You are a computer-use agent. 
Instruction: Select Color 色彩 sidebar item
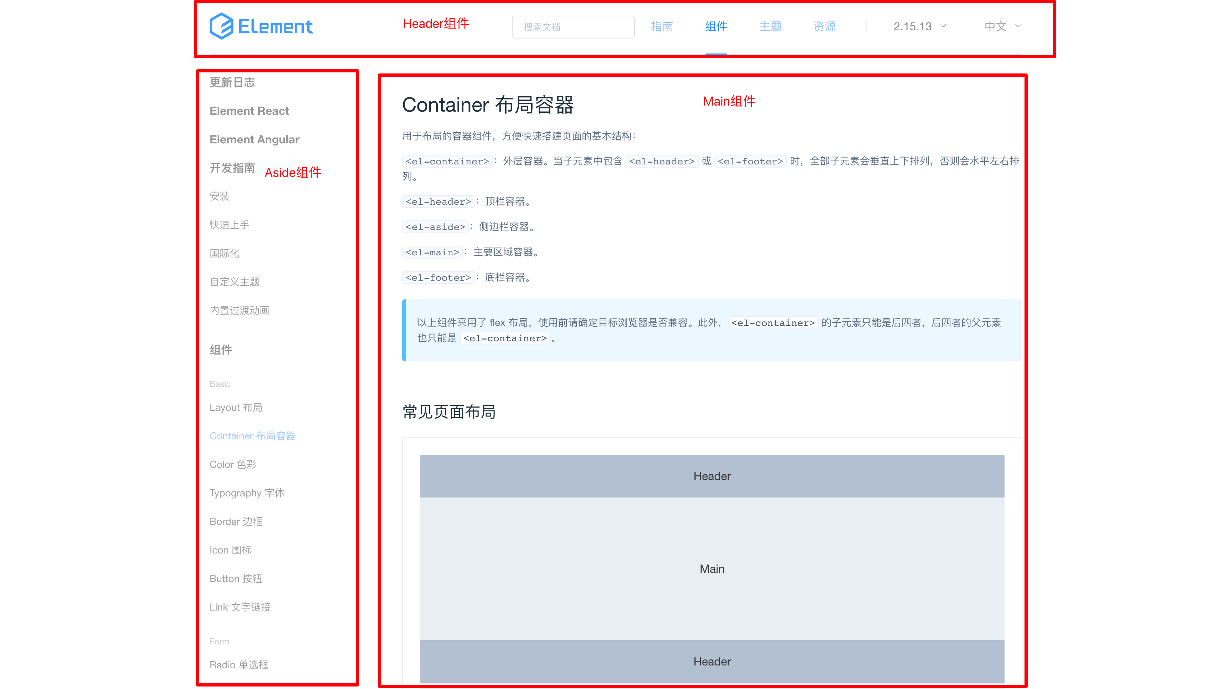click(233, 464)
